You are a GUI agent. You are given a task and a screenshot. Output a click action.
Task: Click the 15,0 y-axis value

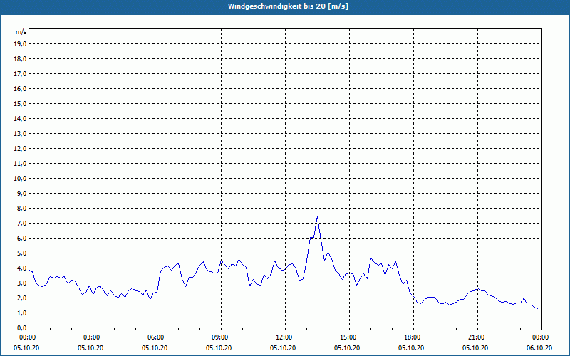[20, 103]
